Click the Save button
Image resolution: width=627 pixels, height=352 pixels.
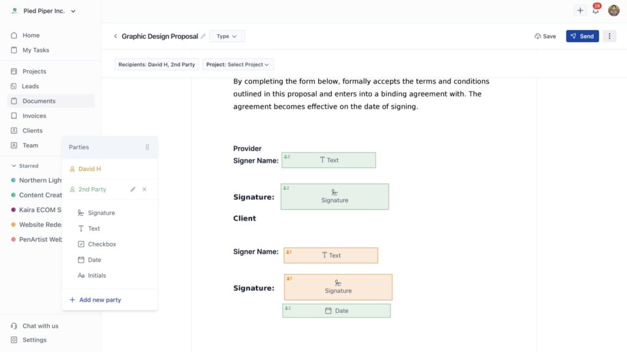pos(545,37)
